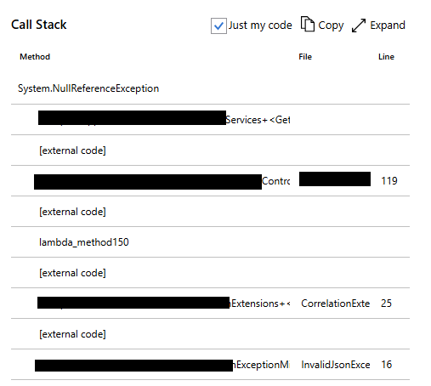Click the Expand diagonal arrow icon
431x386 pixels.
pyautogui.click(x=359, y=26)
